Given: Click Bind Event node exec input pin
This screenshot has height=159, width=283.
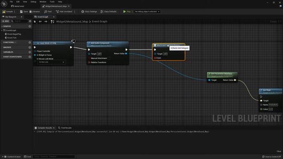Looking at the screenshot, I should click(155, 49).
